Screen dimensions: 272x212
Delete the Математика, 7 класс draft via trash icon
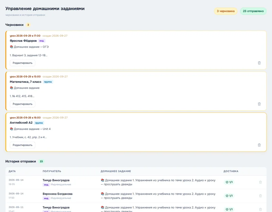pyautogui.click(x=259, y=104)
